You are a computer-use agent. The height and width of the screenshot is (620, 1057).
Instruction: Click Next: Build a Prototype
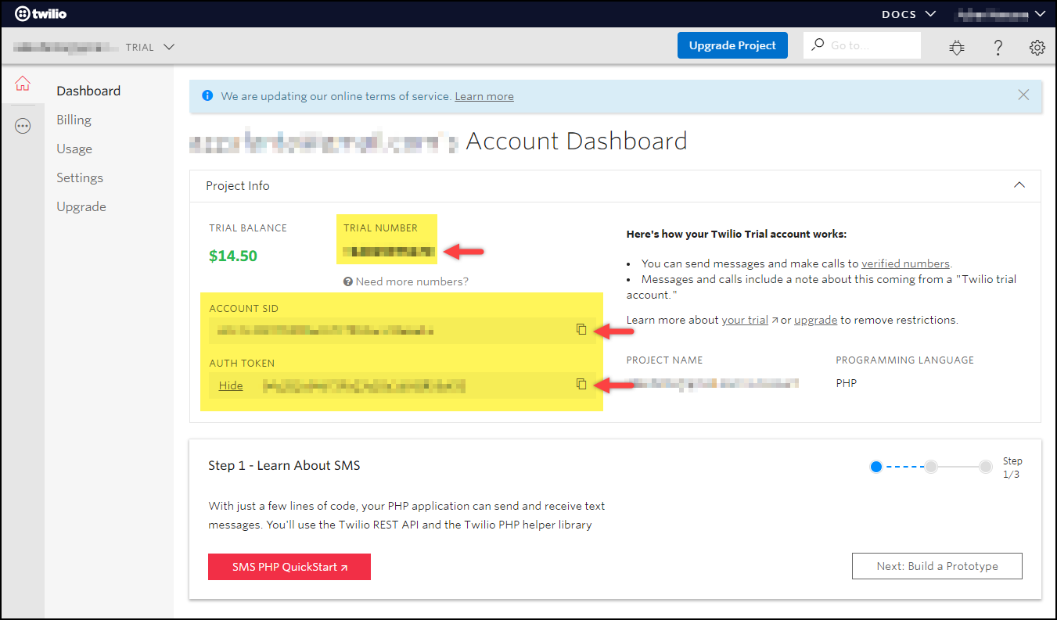coord(937,566)
